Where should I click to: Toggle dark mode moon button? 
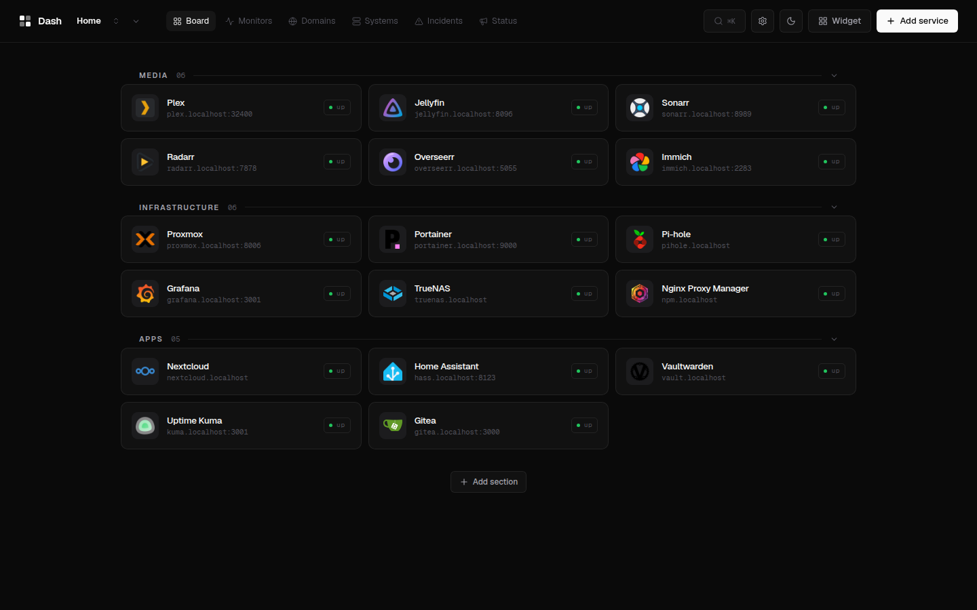(791, 21)
